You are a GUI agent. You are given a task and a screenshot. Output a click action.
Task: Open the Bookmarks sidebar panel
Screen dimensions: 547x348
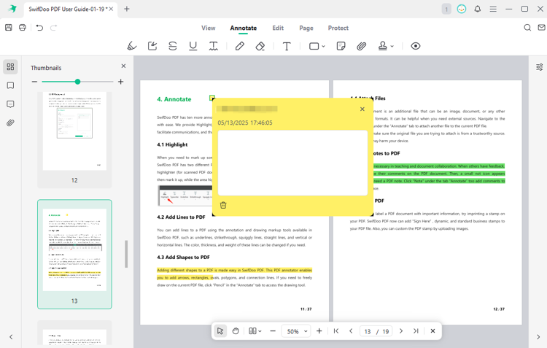(10, 85)
